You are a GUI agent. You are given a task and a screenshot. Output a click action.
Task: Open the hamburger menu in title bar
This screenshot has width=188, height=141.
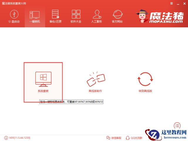(x=172, y=4)
